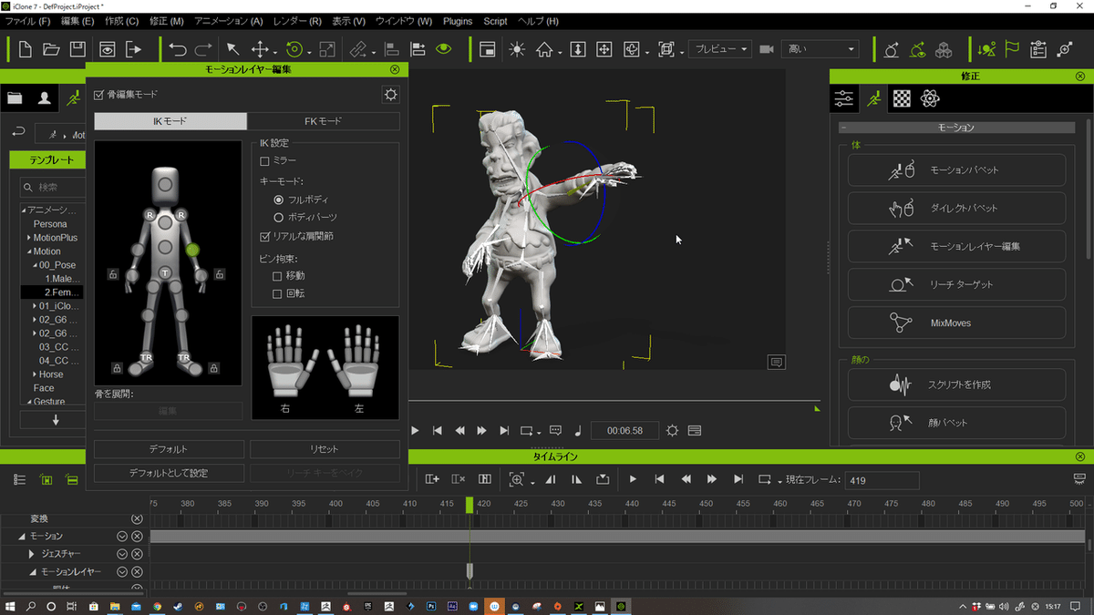Image resolution: width=1094 pixels, height=615 pixels.
Task: Select the Move object tool
Action: click(260, 49)
